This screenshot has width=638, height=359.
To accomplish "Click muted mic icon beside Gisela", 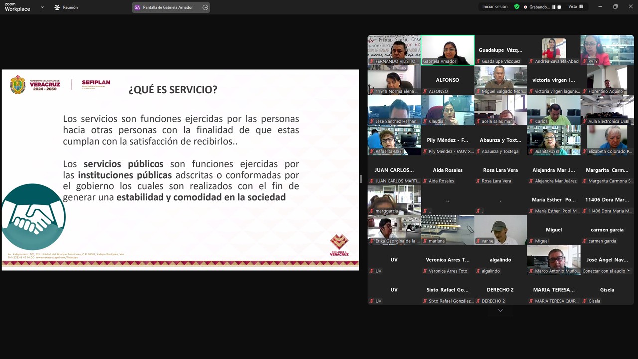I will 584,301.
